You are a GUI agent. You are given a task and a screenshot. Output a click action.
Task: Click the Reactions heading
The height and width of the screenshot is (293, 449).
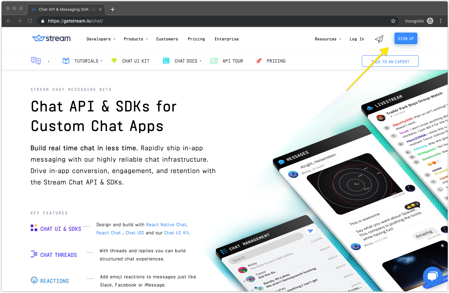pyautogui.click(x=54, y=281)
